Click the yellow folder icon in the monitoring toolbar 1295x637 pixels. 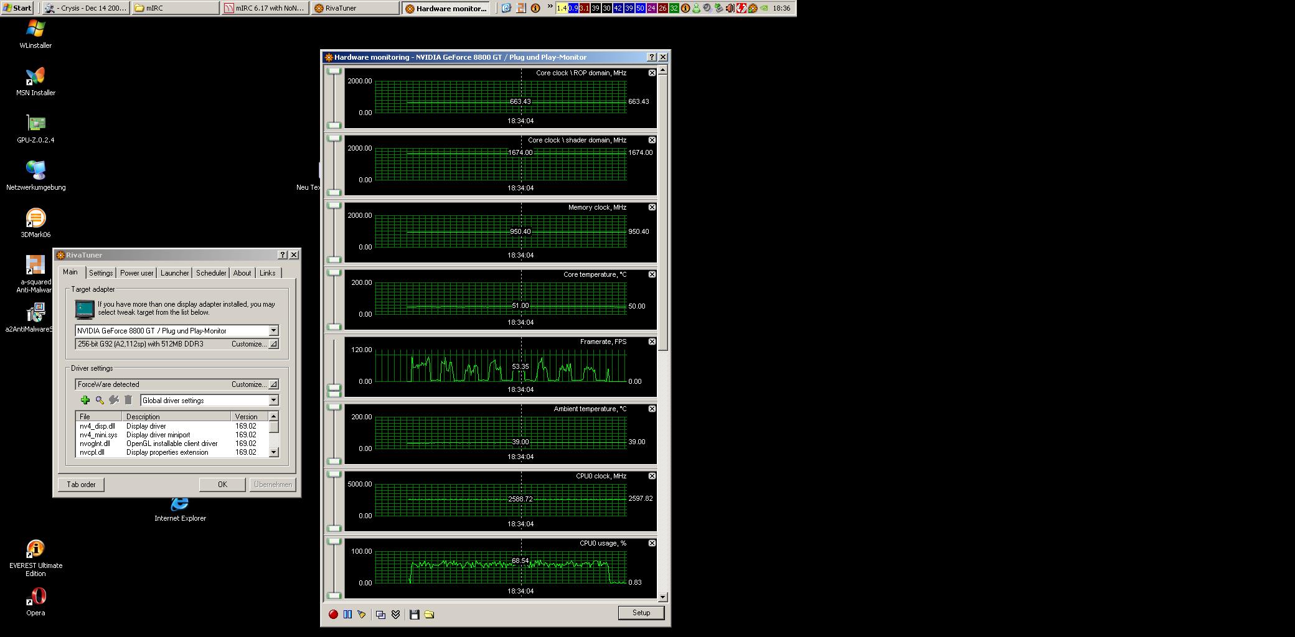(429, 615)
